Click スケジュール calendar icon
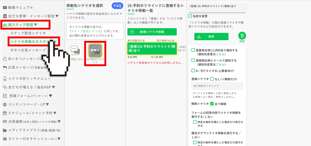 click(5, 113)
